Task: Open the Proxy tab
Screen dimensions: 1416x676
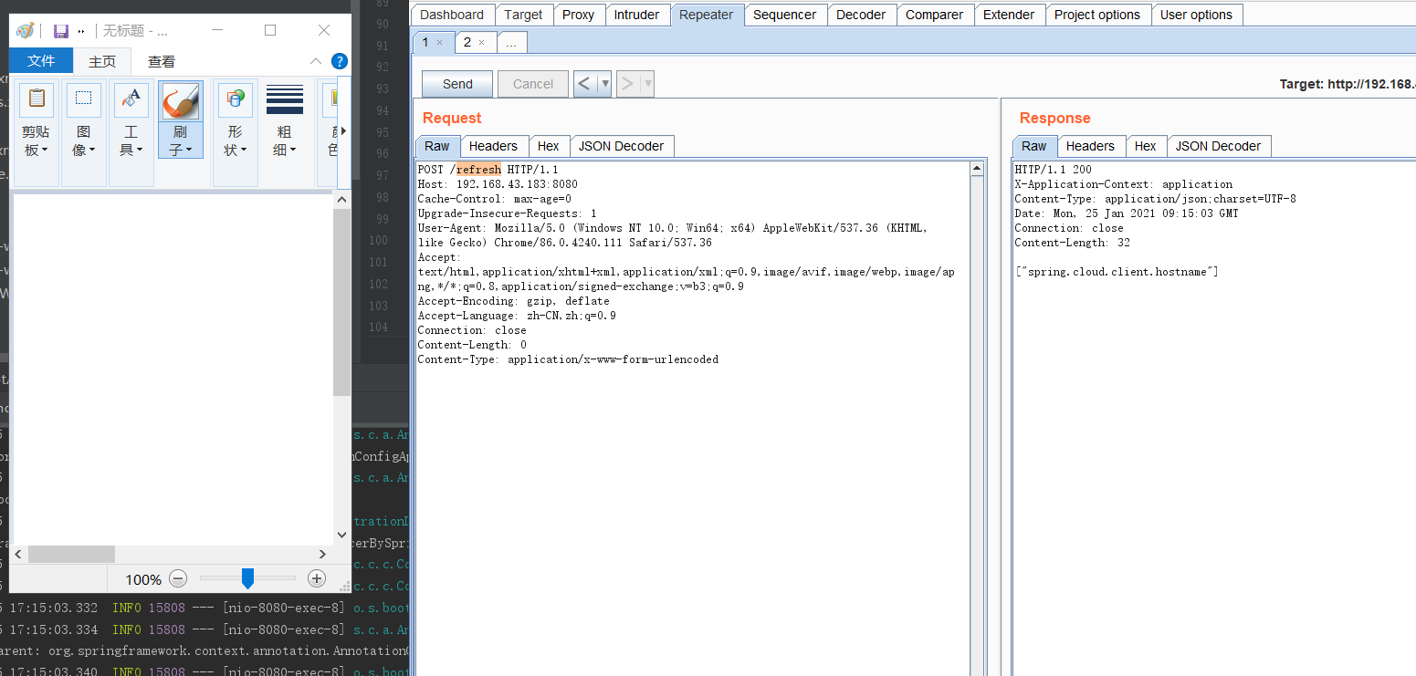Action: click(x=578, y=15)
